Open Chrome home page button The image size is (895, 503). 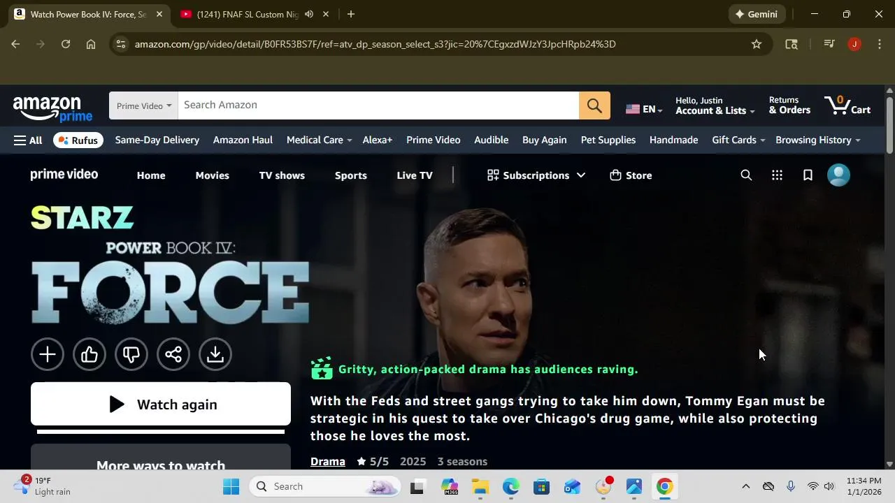click(91, 44)
